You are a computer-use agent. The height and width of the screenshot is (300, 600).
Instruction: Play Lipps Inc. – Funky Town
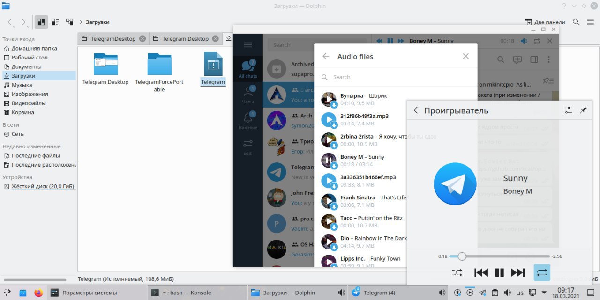329,262
